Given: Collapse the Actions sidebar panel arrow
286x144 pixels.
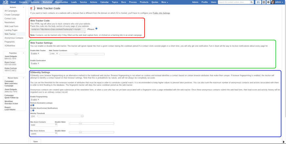Looking at the screenshot, I should click(23, 7).
